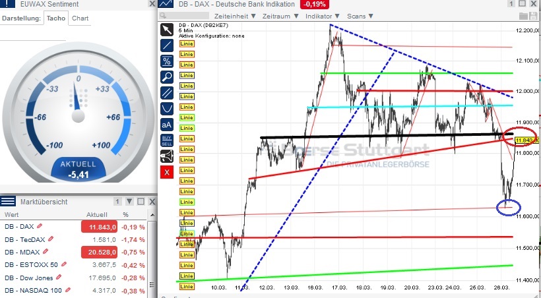The image size is (541, 298).
Task: Click the red 20.528,0 MDAX value cell
Action: tap(99, 252)
